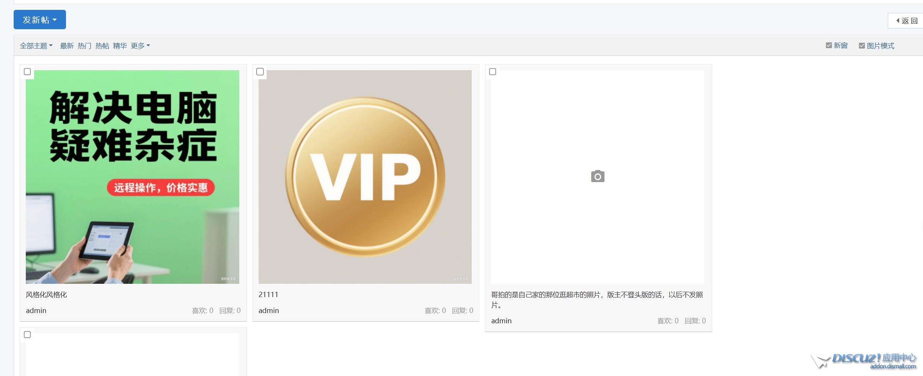
Task: Expand the 更多 dropdown menu
Action: point(140,46)
